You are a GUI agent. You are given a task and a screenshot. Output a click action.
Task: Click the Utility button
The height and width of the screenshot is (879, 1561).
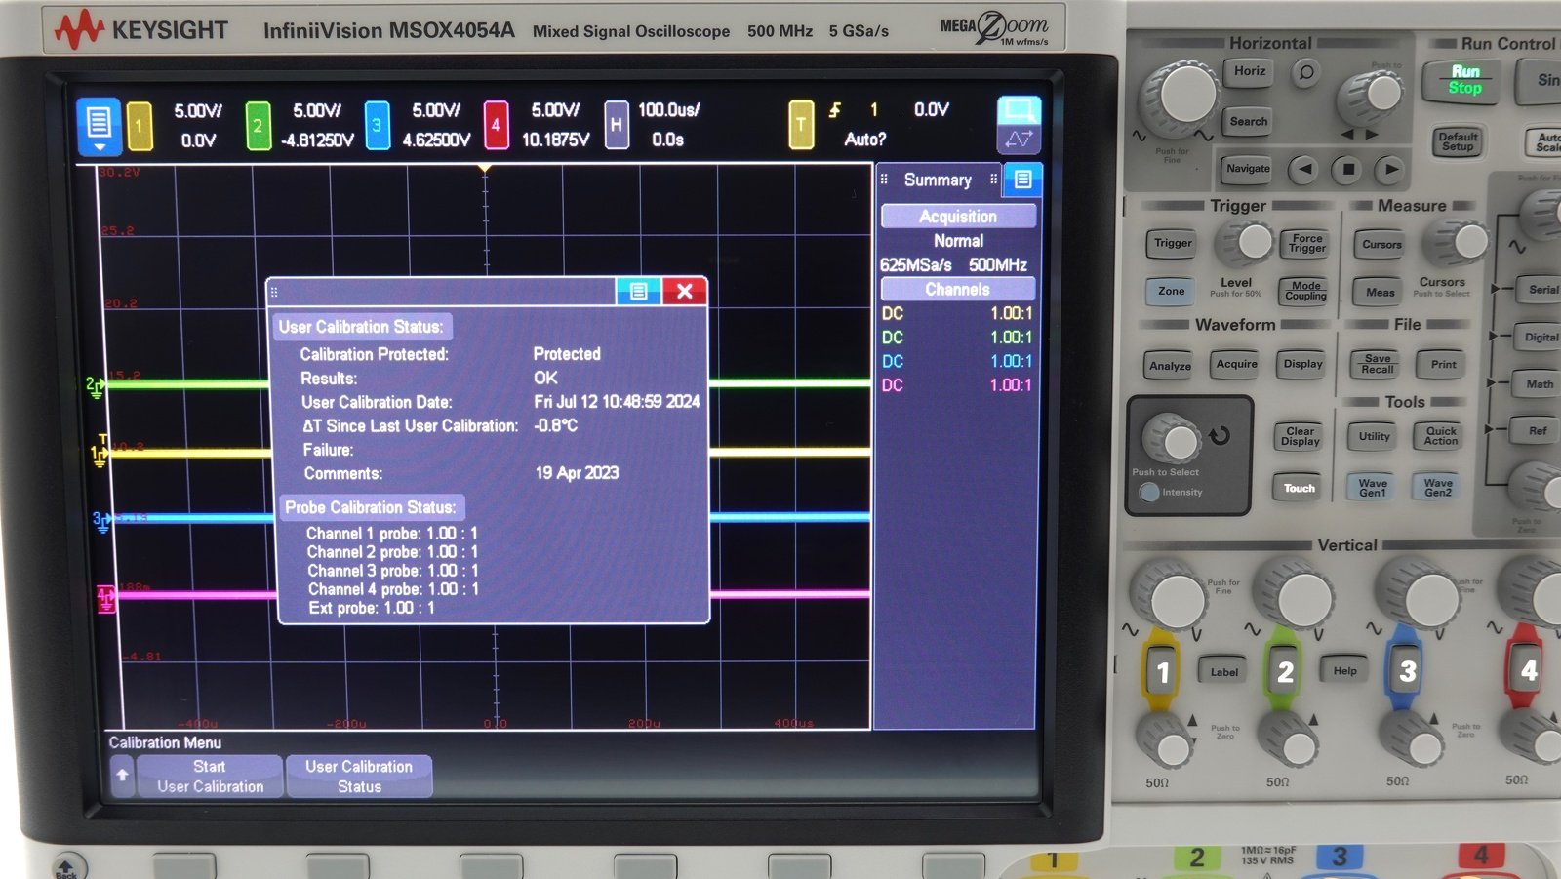click(1374, 436)
